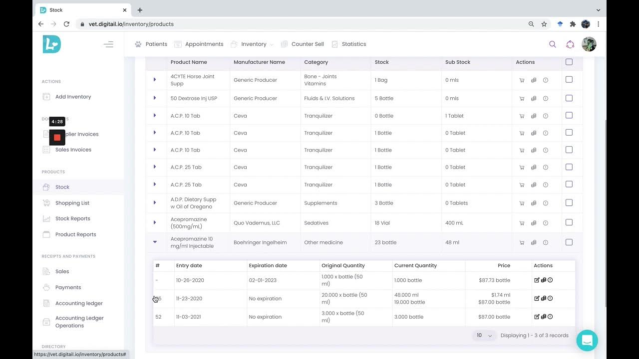Viewport: 639px width, 359px height.
Task: Click the edit icon for the 10-26-2020 entry
Action: point(537,280)
